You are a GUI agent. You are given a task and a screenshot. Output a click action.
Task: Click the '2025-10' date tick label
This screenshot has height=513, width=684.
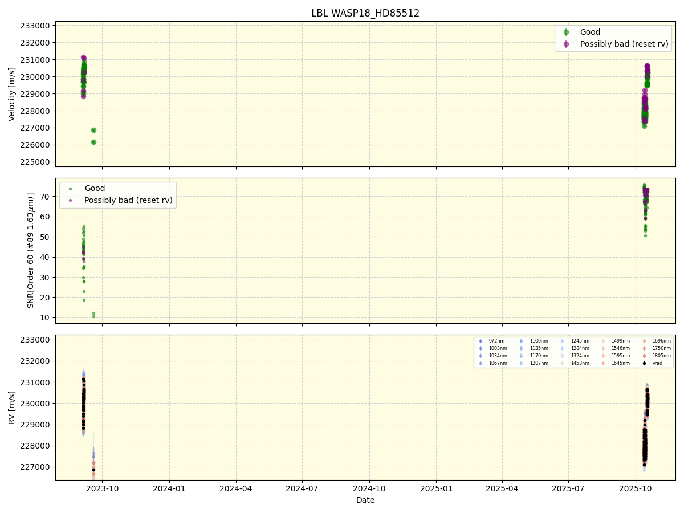pos(636,488)
